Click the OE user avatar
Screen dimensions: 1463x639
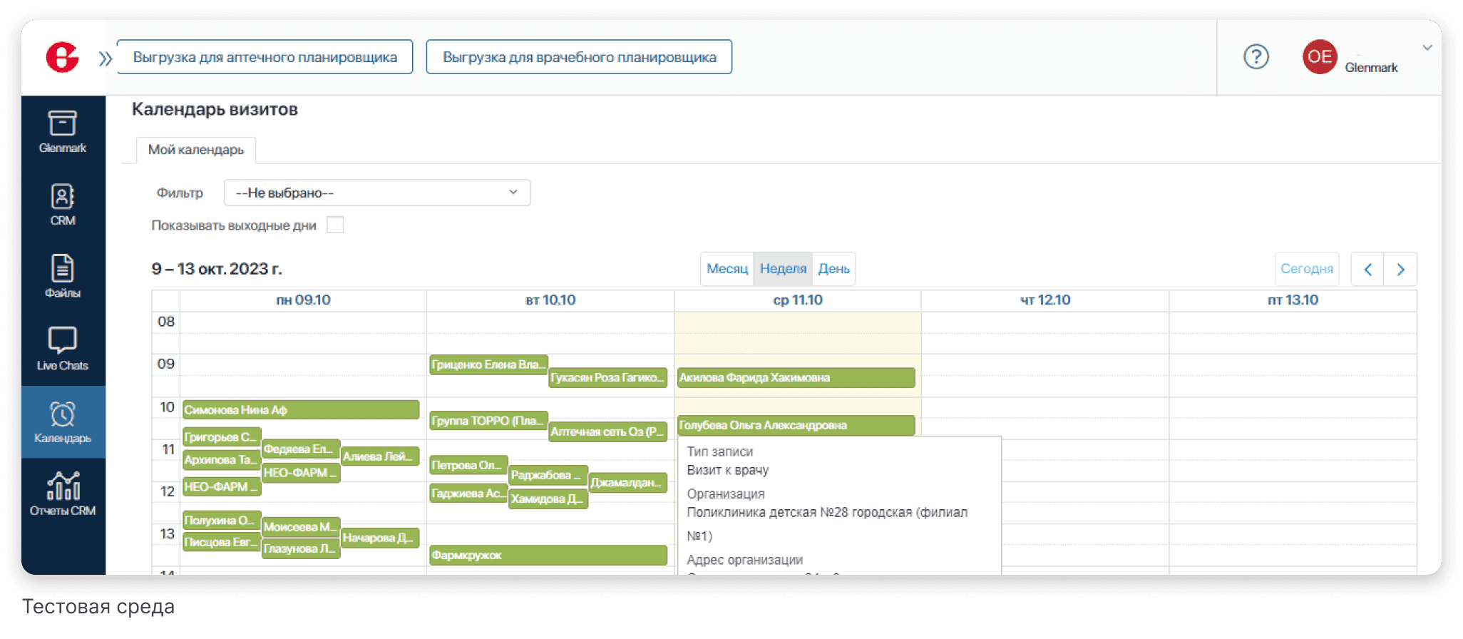point(1319,57)
